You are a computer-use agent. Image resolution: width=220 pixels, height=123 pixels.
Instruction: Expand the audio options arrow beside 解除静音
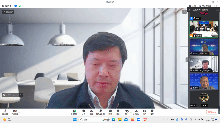pyautogui.click(x=10, y=112)
